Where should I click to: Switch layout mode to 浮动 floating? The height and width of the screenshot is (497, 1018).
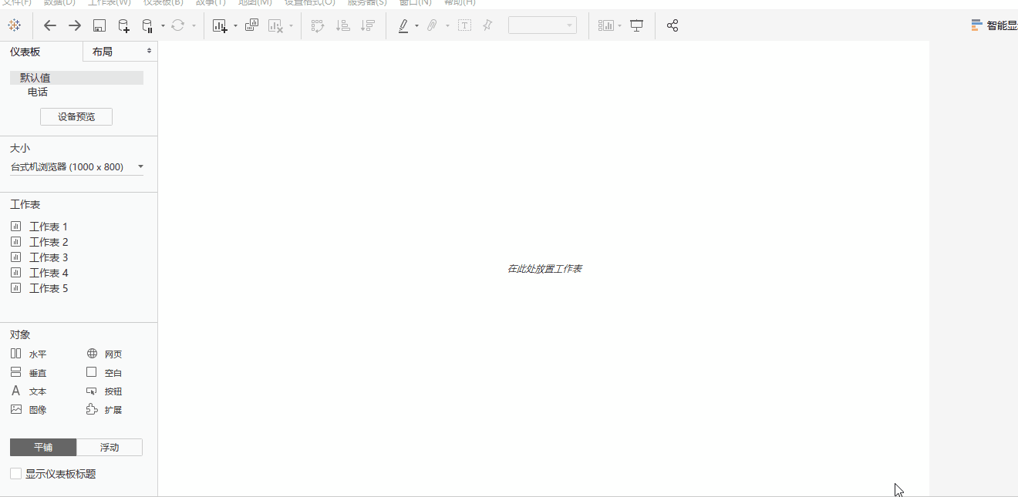pos(110,448)
